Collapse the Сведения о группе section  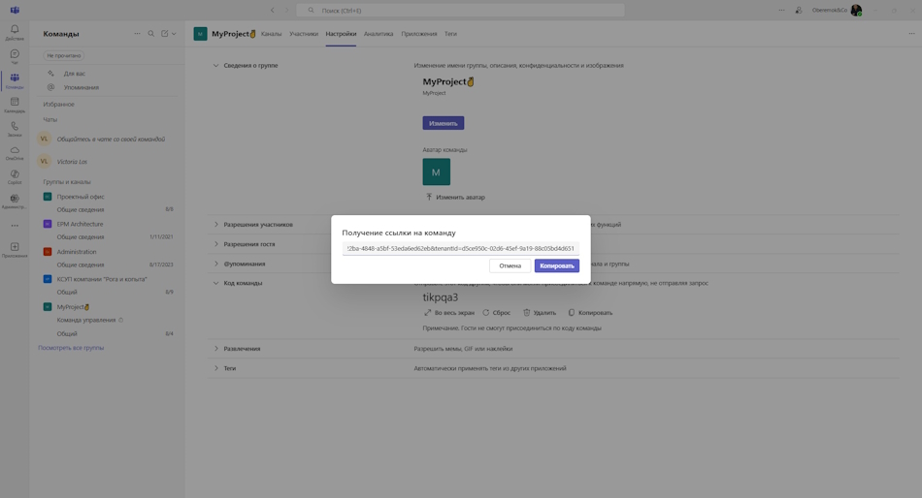coord(215,66)
